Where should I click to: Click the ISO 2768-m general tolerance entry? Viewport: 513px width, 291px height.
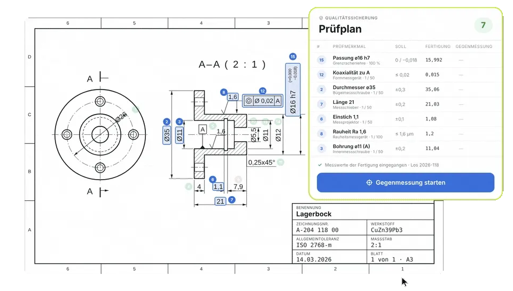(x=314, y=245)
